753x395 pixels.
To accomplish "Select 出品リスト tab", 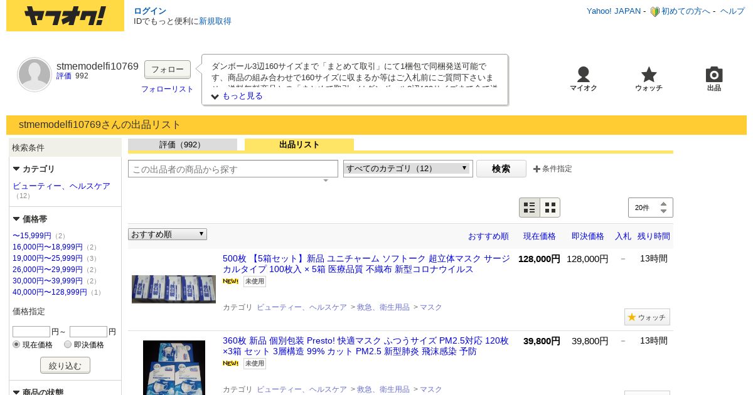I will (x=299, y=145).
